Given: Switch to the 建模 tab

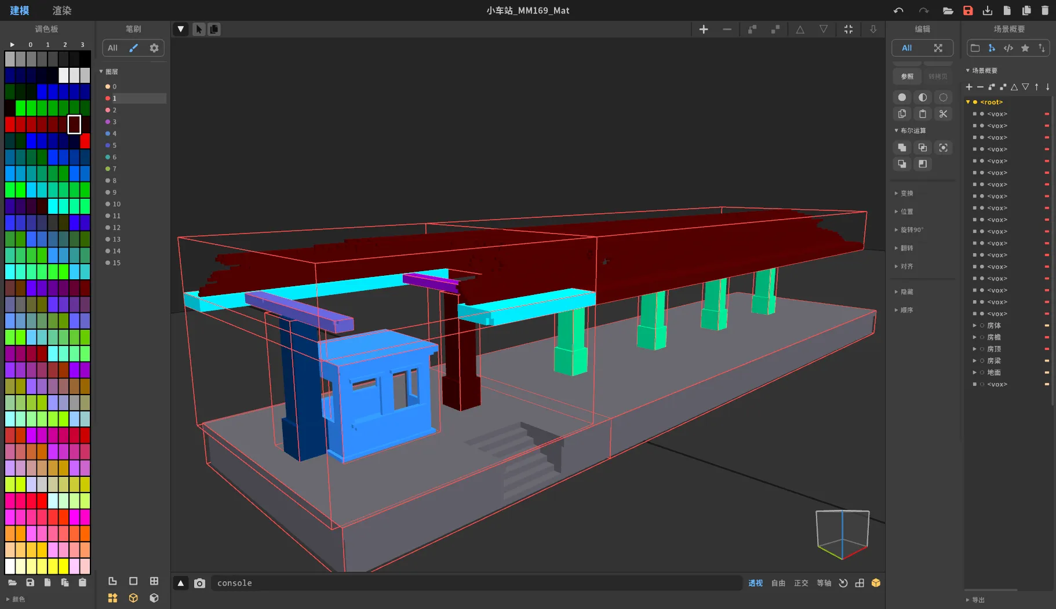Looking at the screenshot, I should [20, 10].
